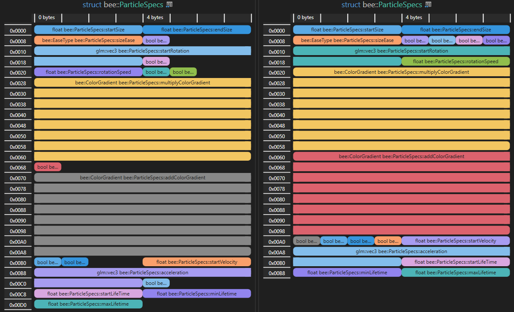Select the minLifetime block in right panel
The height and width of the screenshot is (312, 514).
[x=347, y=273]
